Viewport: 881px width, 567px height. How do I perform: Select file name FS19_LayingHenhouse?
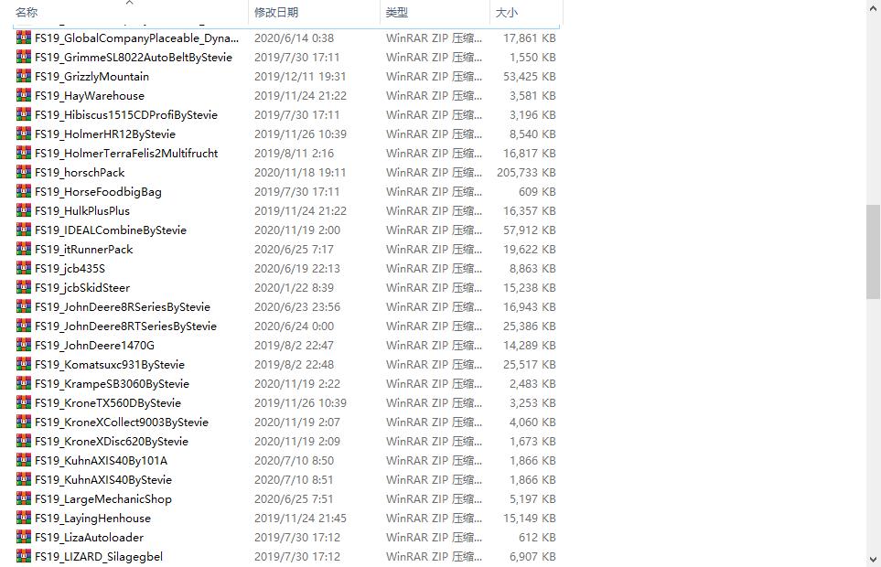92,518
